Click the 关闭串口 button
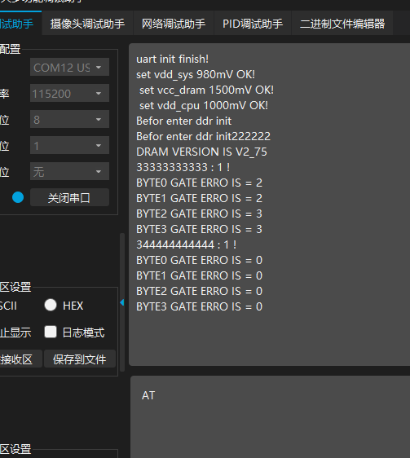 point(69,198)
